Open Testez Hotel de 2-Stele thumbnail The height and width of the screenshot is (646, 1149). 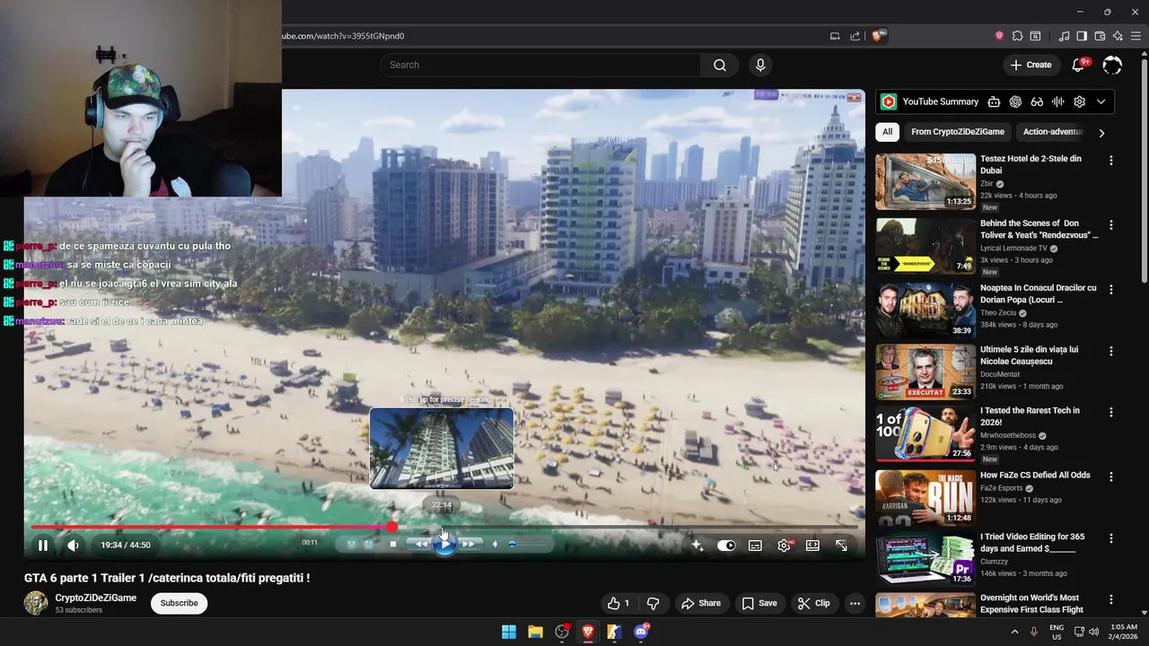coord(925,182)
